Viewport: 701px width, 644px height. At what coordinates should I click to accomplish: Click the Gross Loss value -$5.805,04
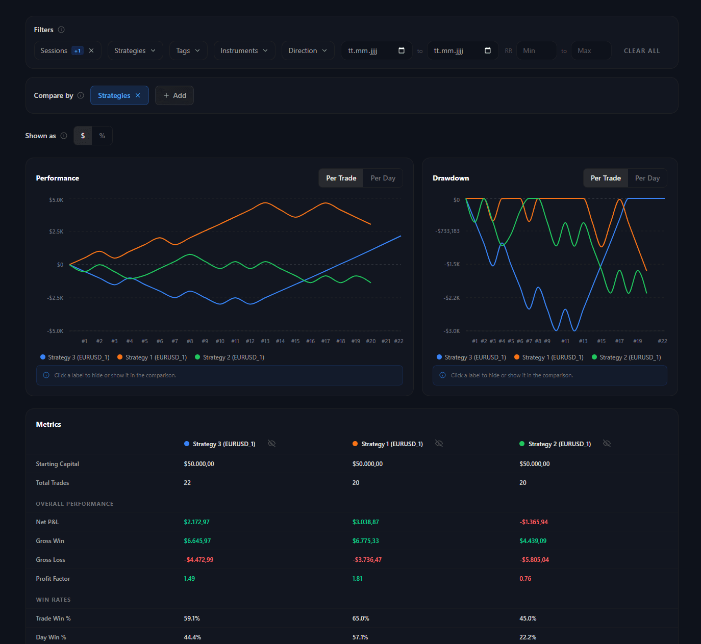[534, 560]
